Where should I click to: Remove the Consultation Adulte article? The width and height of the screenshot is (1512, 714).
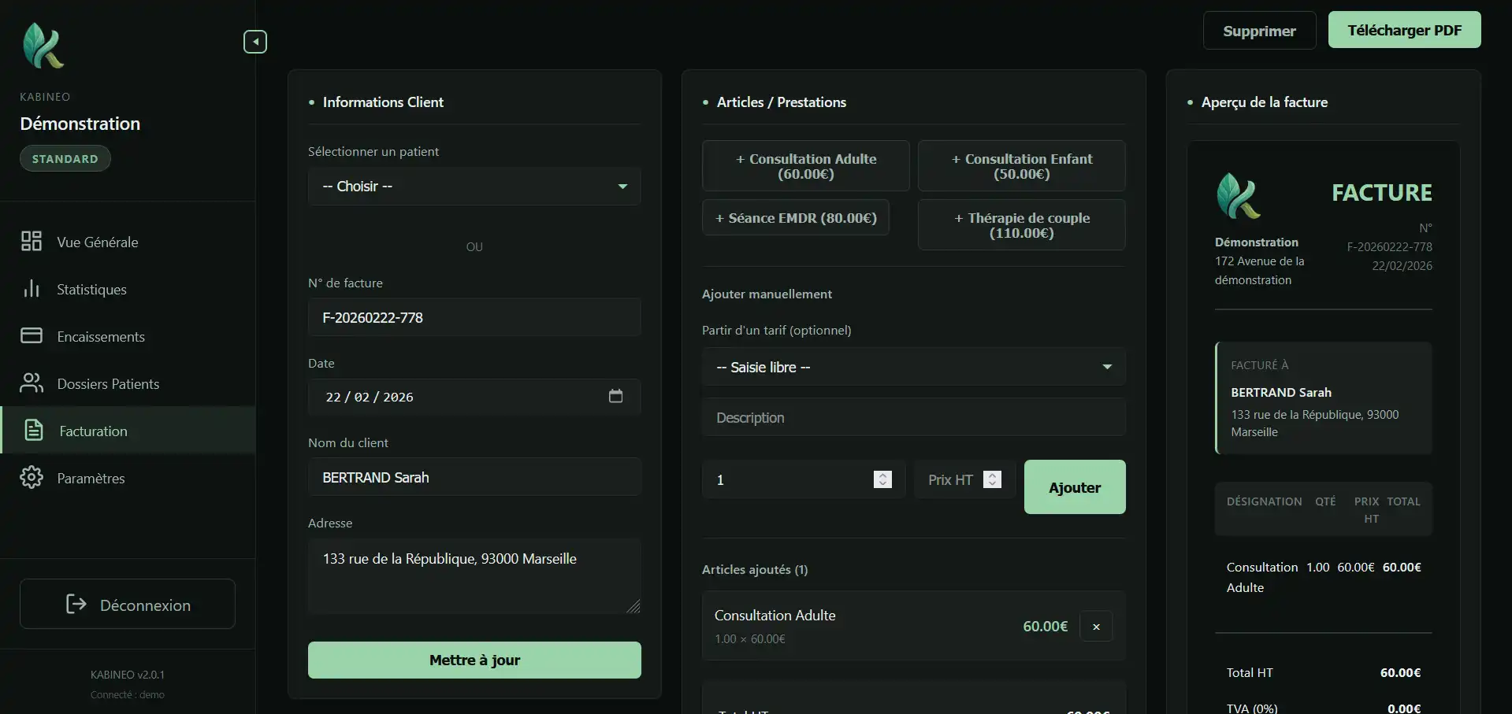(1095, 627)
